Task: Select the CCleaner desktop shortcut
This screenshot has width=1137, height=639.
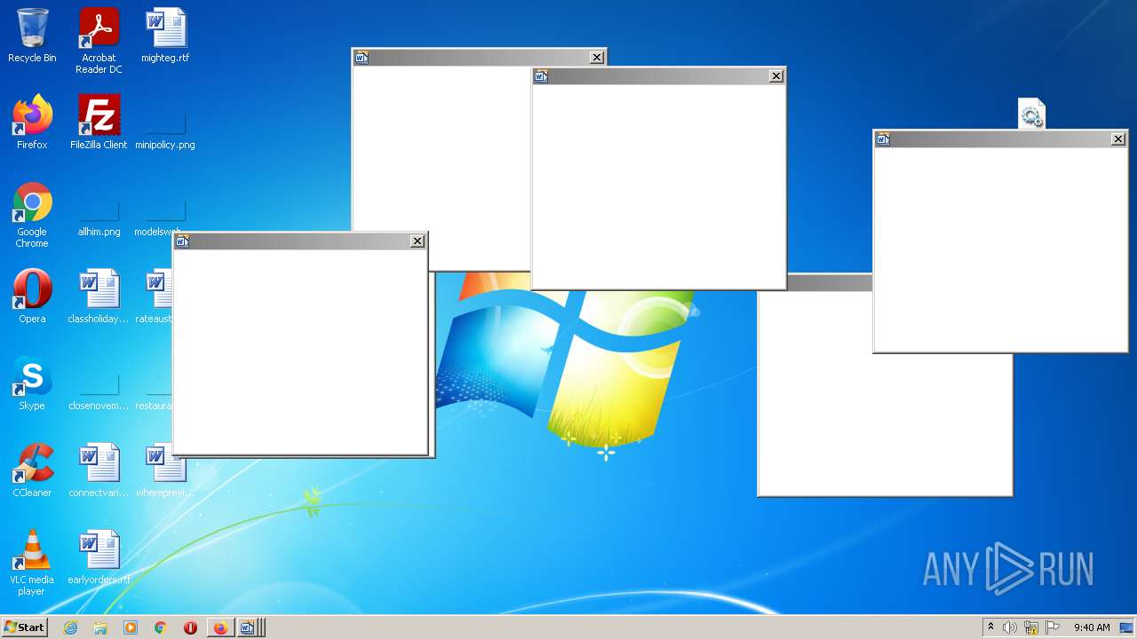Action: 32,470
